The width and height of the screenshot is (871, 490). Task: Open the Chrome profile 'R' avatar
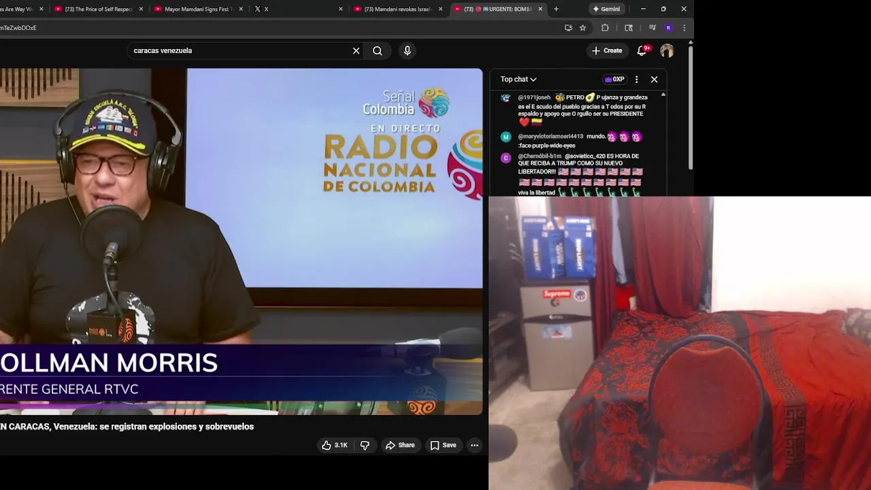pos(668,28)
